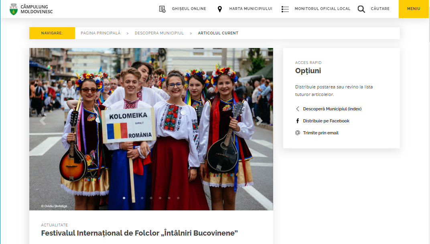Go to Pagina Principală in breadcrumb

coord(100,33)
